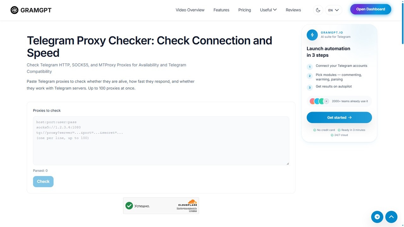Click the 24/7 cloud check icon

tap(332, 135)
